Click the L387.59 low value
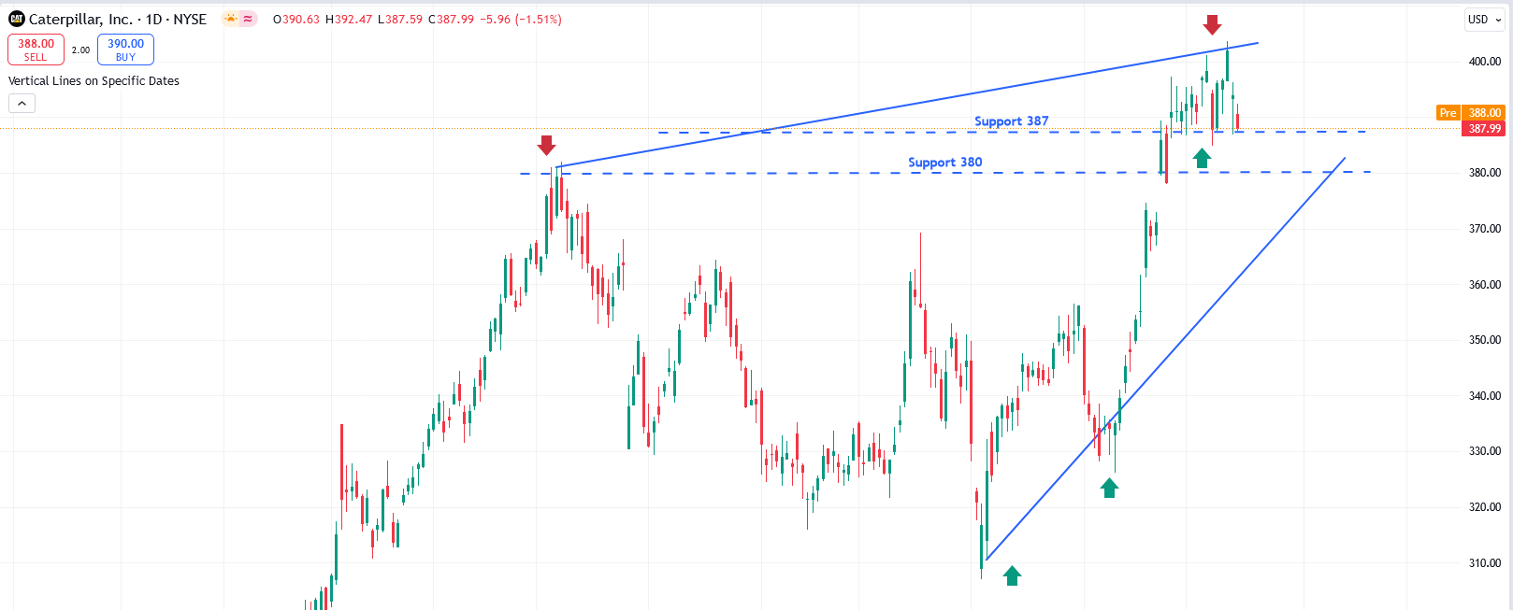The width and height of the screenshot is (1513, 610). [x=400, y=20]
